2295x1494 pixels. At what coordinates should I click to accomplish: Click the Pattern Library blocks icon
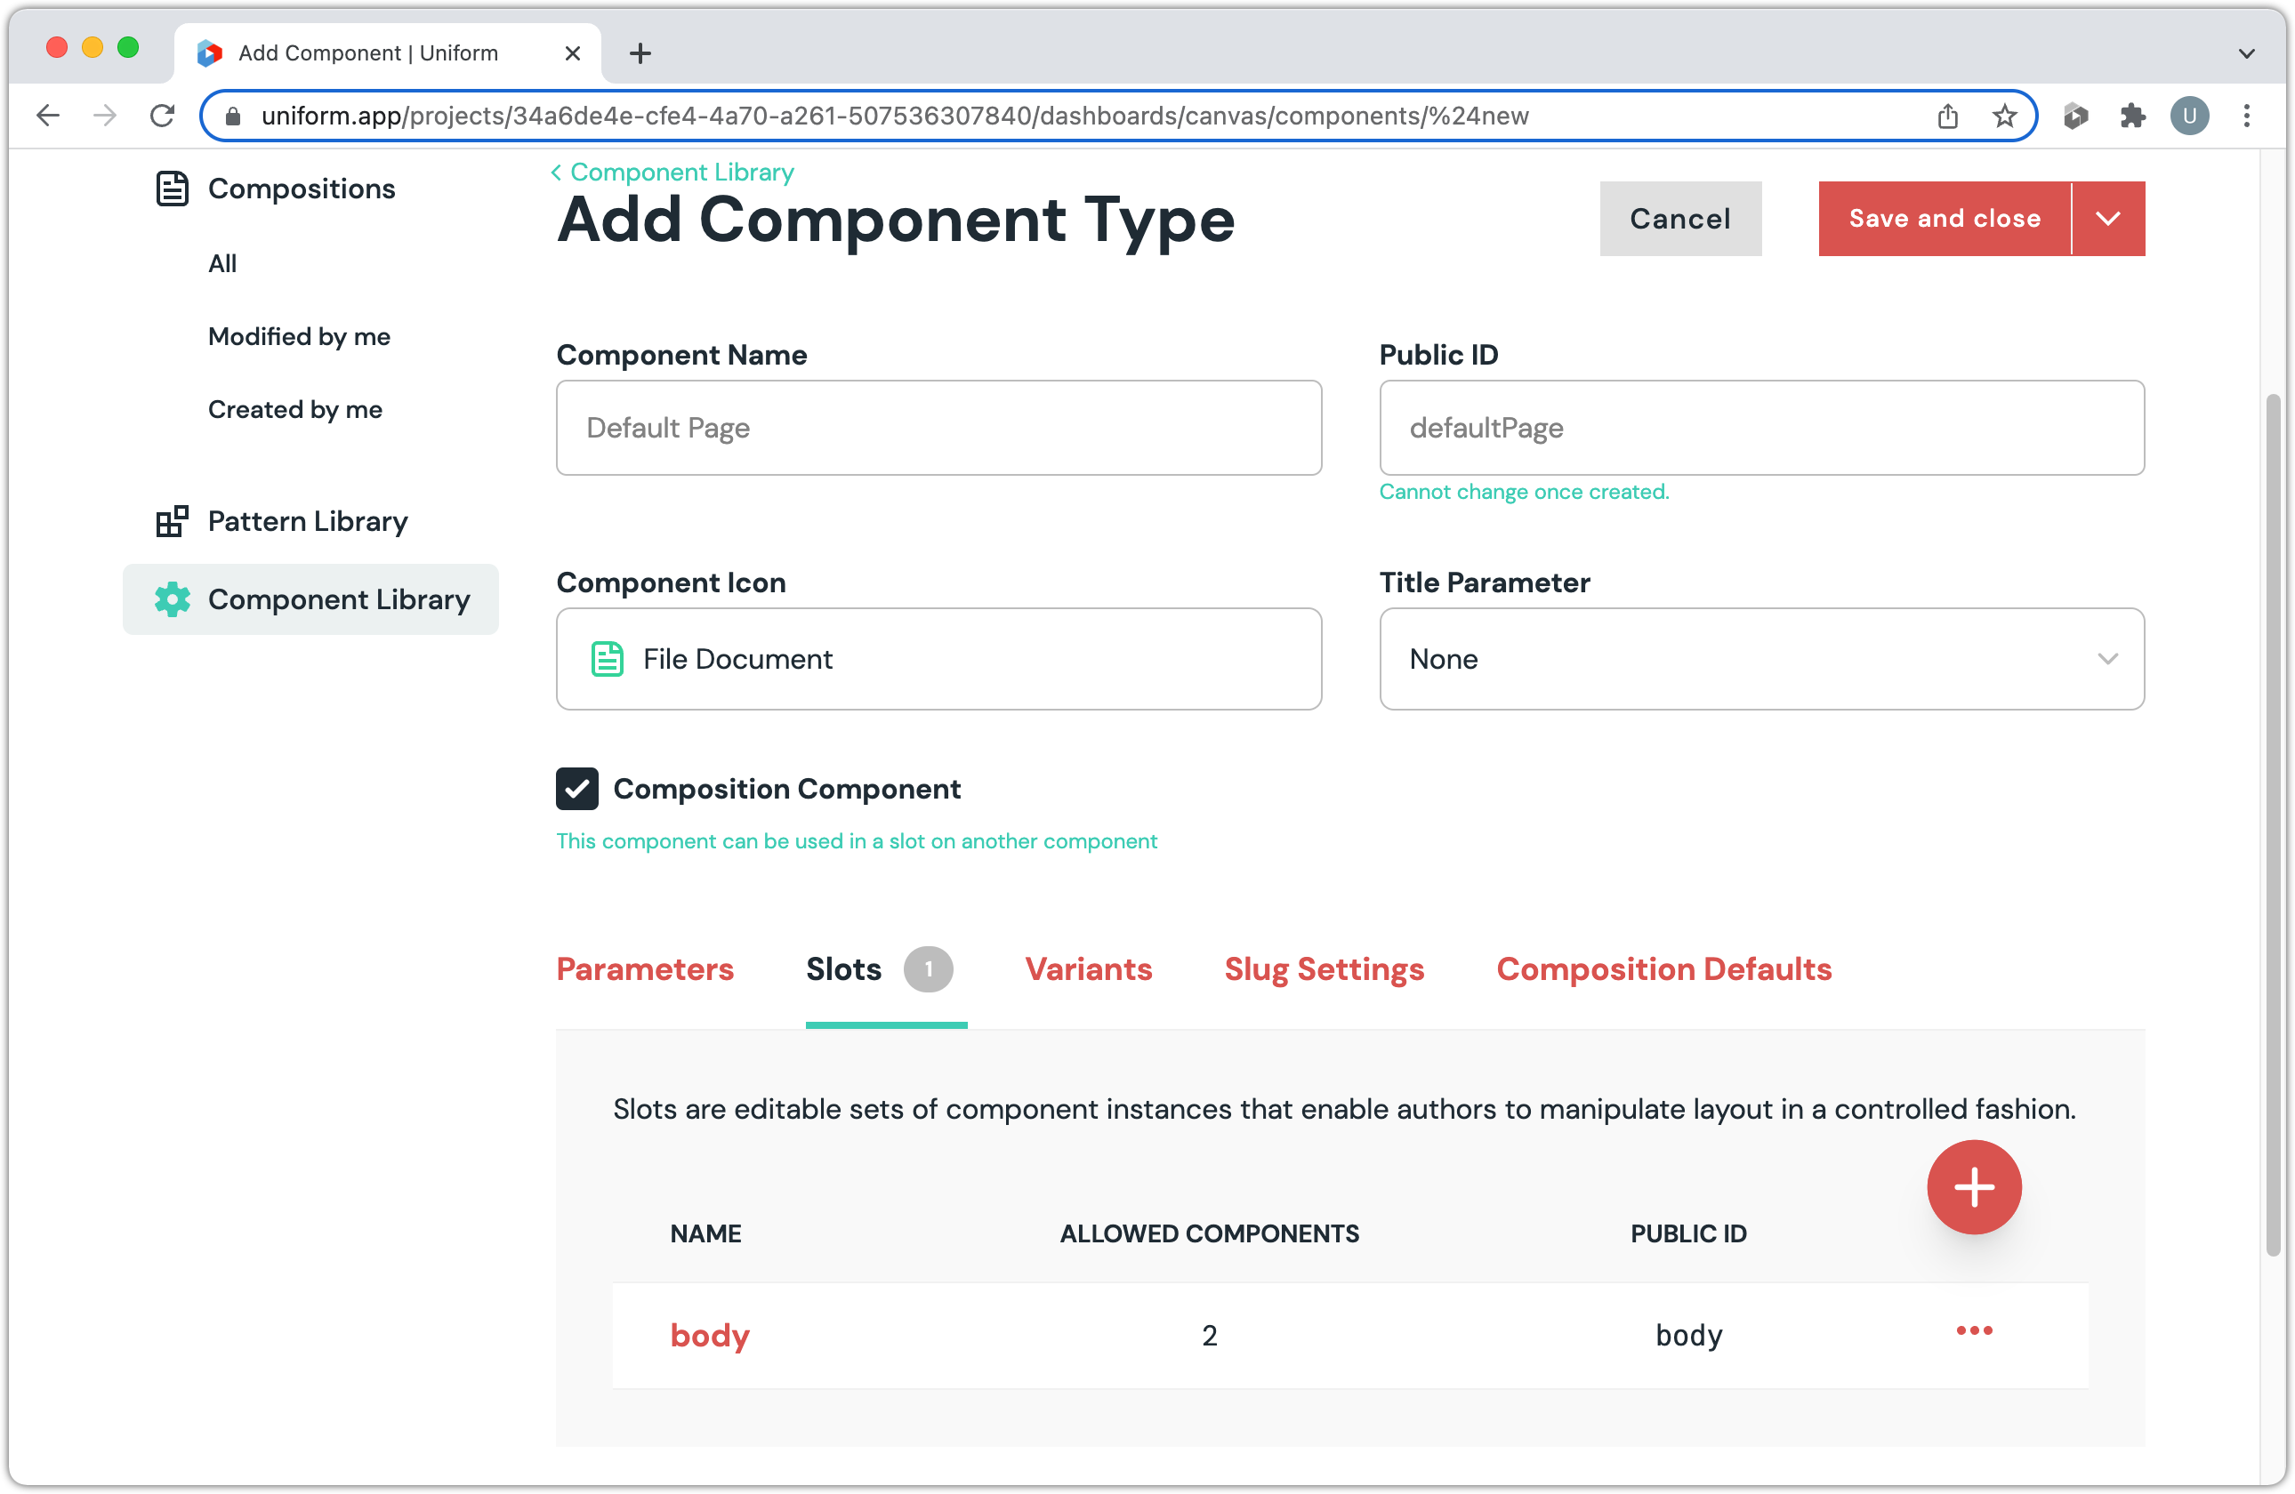click(x=172, y=520)
